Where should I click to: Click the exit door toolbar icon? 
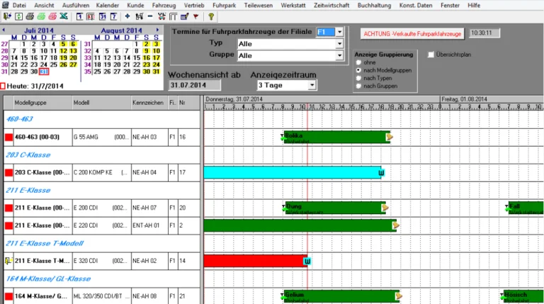pos(7,16)
